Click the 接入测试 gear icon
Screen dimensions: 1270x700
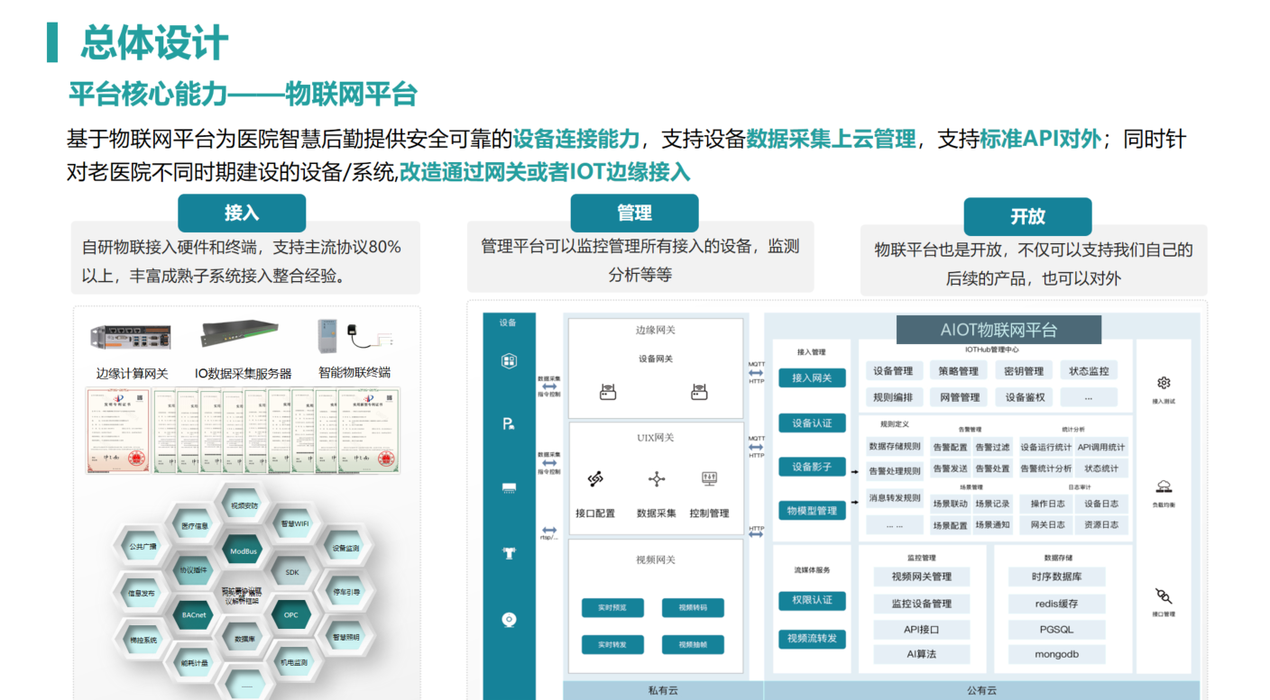point(1164,383)
